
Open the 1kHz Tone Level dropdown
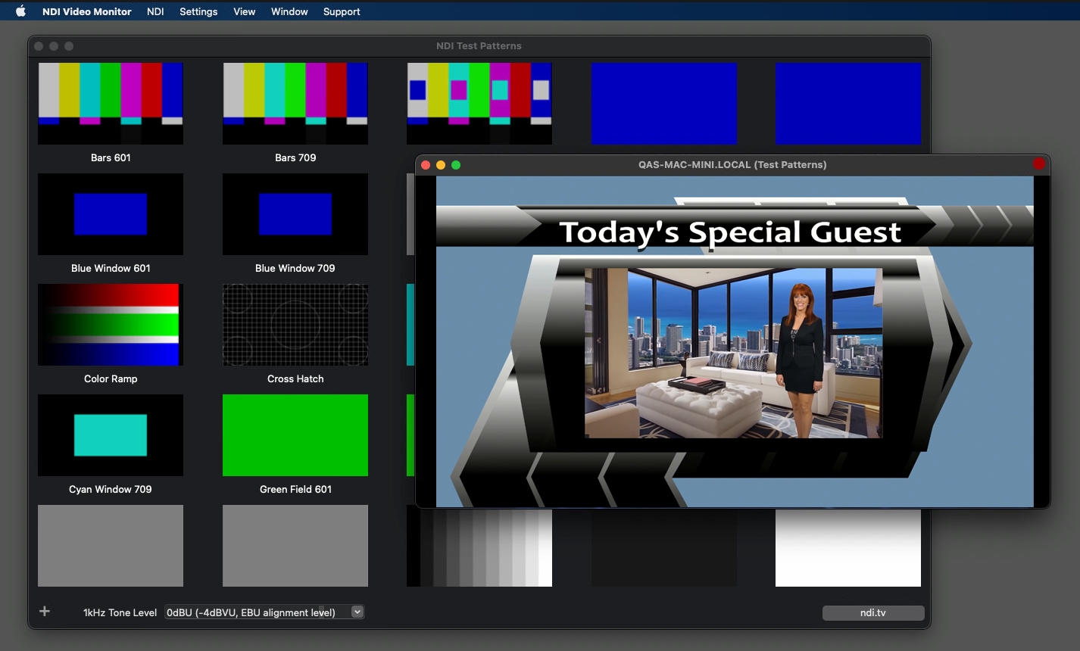tap(264, 612)
